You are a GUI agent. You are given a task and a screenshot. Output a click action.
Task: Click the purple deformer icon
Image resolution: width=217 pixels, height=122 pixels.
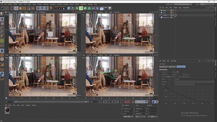[x=97, y=8]
